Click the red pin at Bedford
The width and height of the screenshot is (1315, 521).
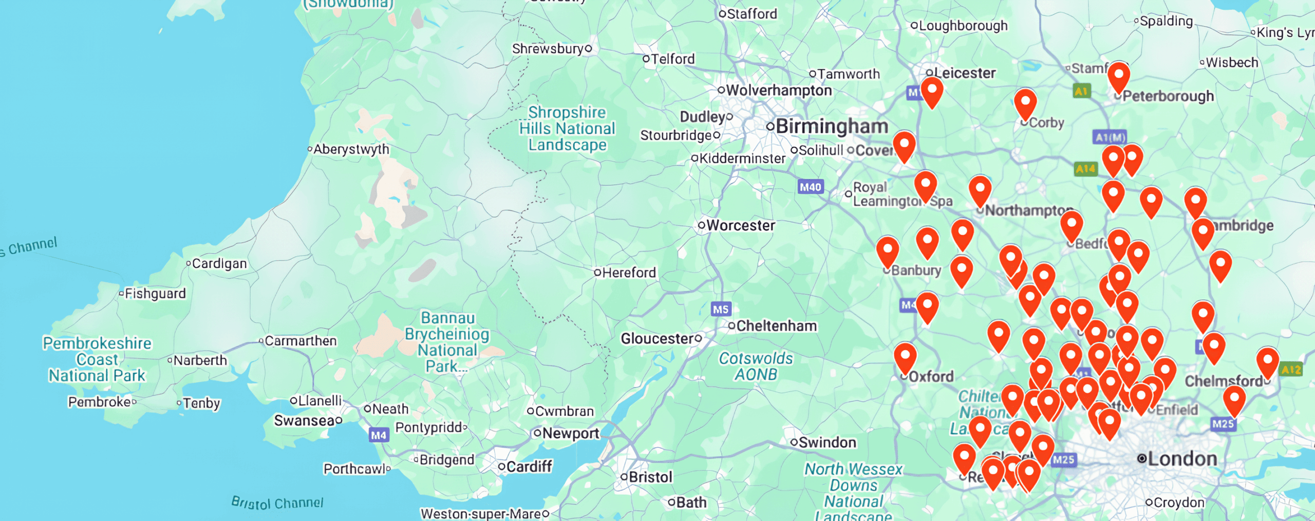1072,226
